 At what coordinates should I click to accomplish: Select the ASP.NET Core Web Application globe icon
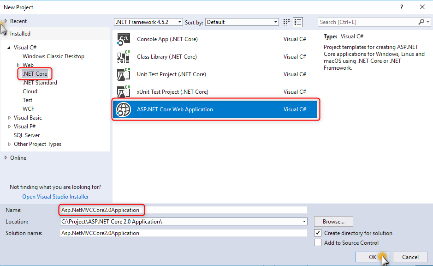(x=123, y=109)
